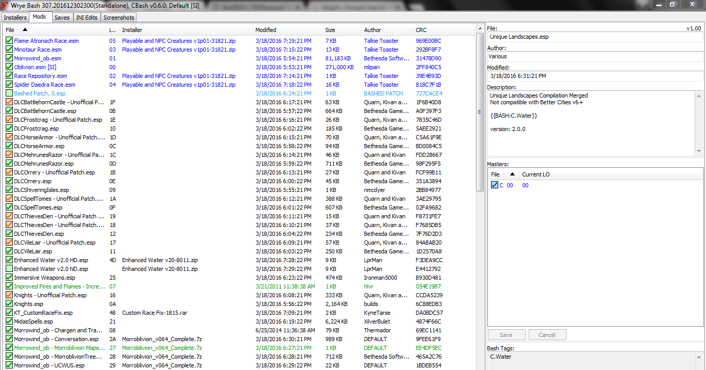Select DLCVileLair.esp row
Image resolution: width=706 pixels, height=370 pixels.
(x=240, y=251)
